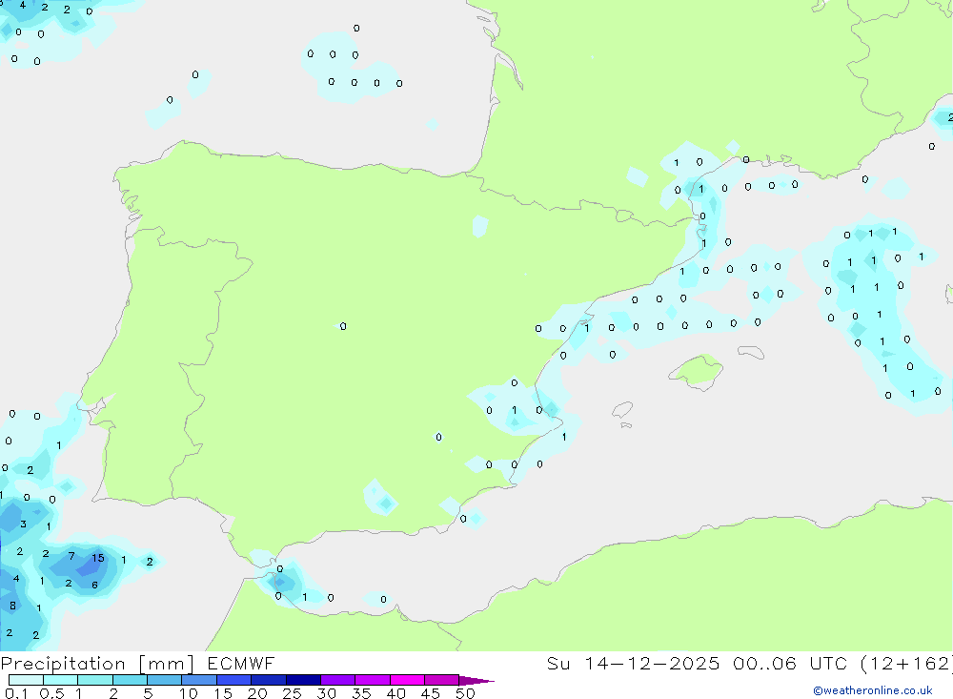The width and height of the screenshot is (953, 699).
Task: Pick the 10–15 mm legend color swatch
Action: point(199,680)
